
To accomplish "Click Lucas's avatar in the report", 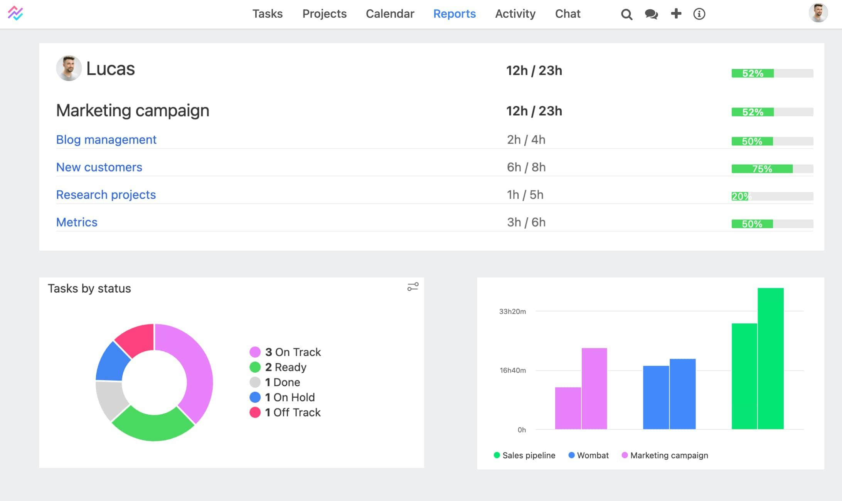I will point(69,68).
